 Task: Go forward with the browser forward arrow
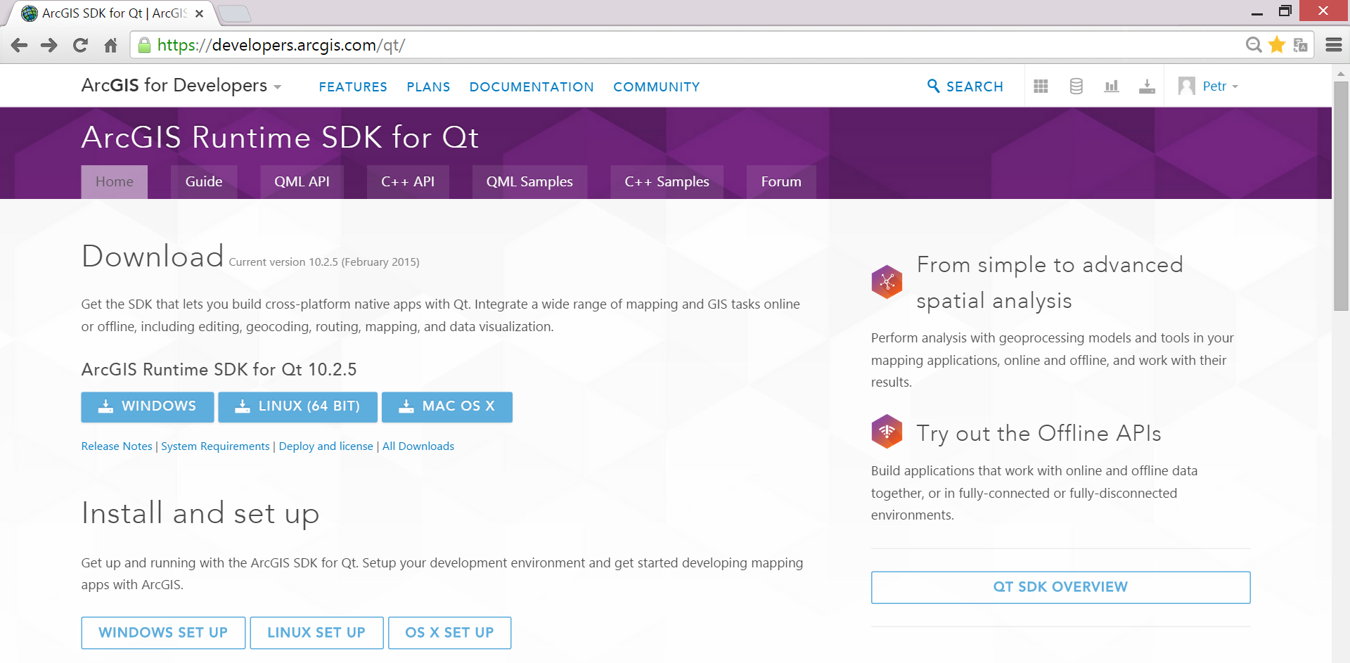(49, 46)
